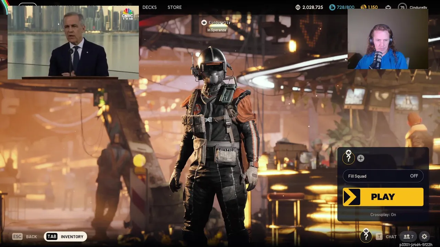Click the gold striped coin icon
The width and height of the screenshot is (440, 247).
click(363, 7)
